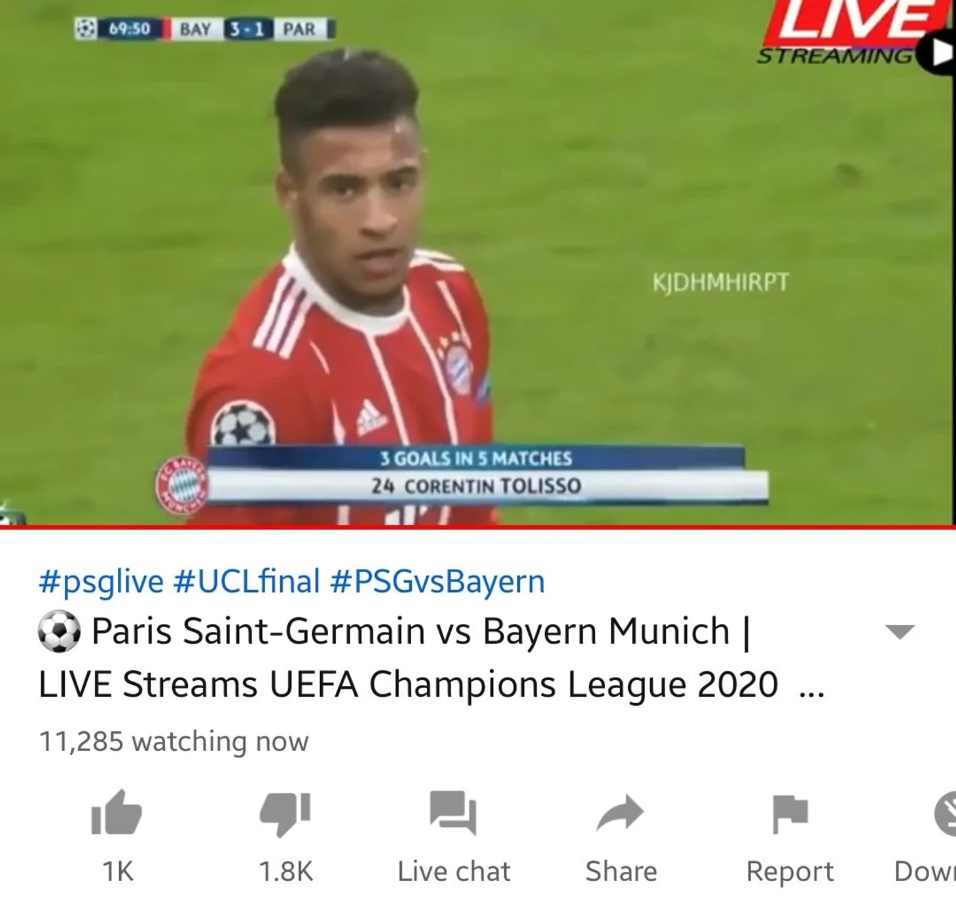The height and width of the screenshot is (910, 956).
Task: Tap the partially visible Download icon
Action: [945, 814]
